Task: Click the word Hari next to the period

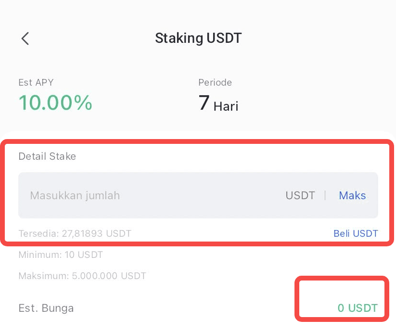Action: (226, 105)
